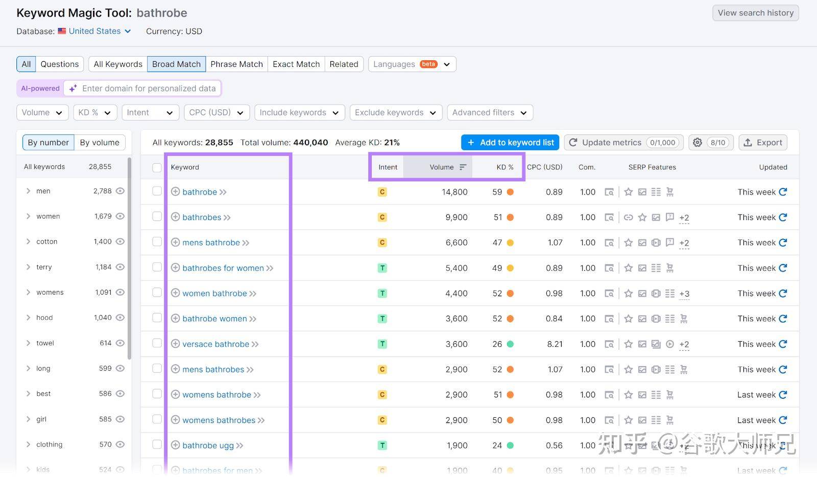The width and height of the screenshot is (817, 477).
Task: Click the reviews star icon in bathrobe row
Action: [x=629, y=192]
